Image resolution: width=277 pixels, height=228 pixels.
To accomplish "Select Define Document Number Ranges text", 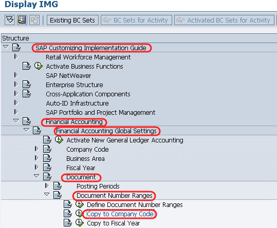I will coord(135,205).
